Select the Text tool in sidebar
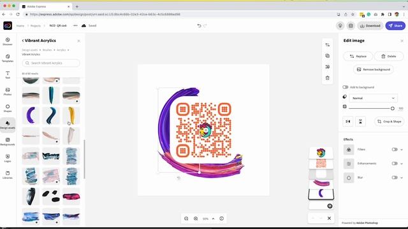The image size is (408, 229). coord(8,75)
